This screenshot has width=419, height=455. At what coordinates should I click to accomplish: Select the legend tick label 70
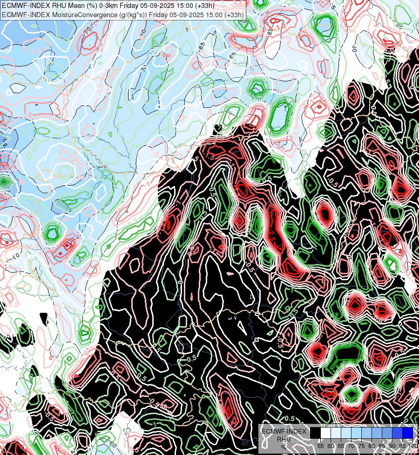pyautogui.click(x=351, y=446)
